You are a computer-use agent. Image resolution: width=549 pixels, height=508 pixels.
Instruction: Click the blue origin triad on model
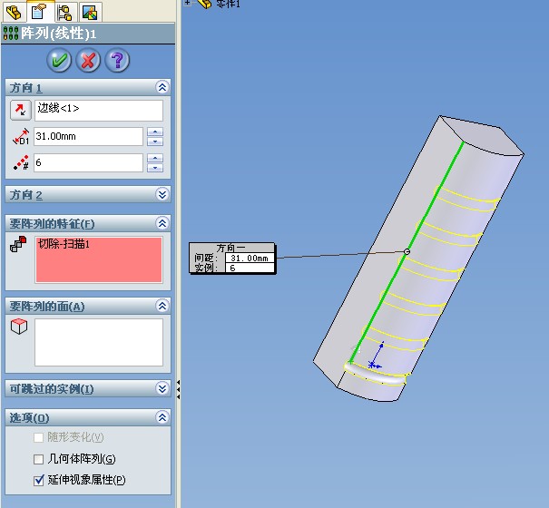pyautogui.click(x=377, y=356)
